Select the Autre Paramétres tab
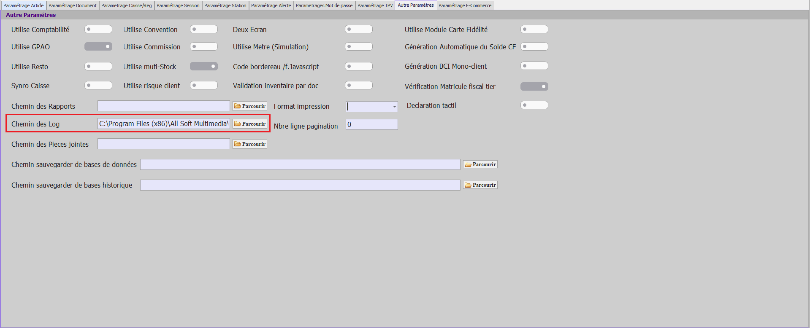Viewport: 810px width, 328px height. (x=416, y=5)
